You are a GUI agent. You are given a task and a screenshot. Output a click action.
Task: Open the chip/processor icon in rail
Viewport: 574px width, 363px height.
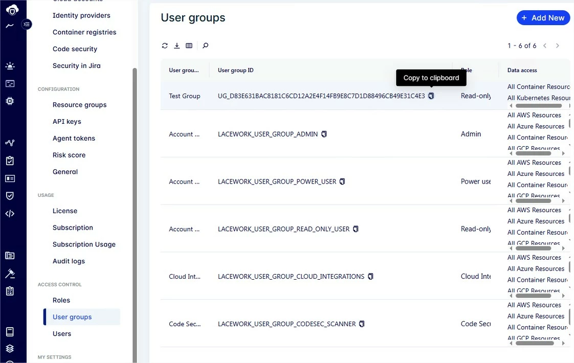pyautogui.click(x=10, y=101)
